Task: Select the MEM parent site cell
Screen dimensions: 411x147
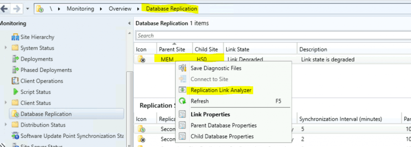Action: tap(167, 60)
